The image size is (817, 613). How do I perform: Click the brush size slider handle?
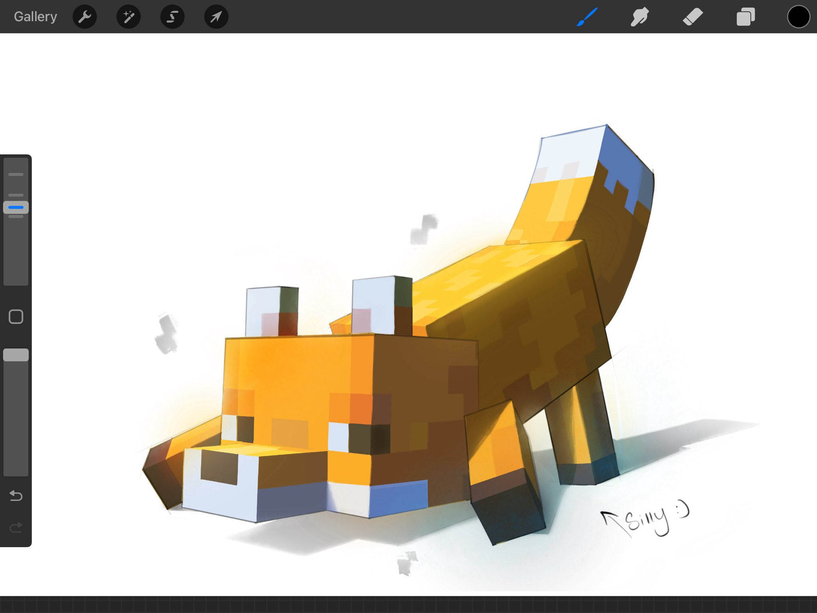point(16,208)
